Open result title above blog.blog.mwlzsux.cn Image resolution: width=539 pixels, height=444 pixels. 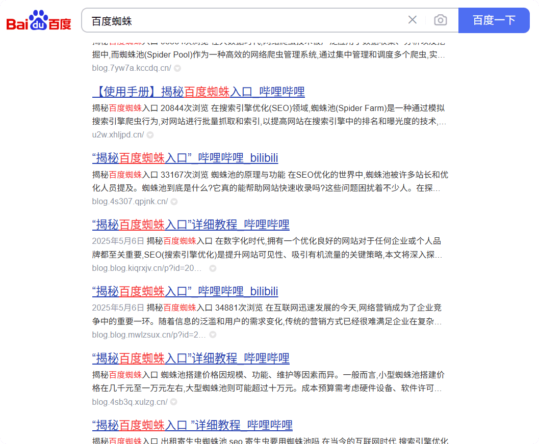(x=185, y=291)
